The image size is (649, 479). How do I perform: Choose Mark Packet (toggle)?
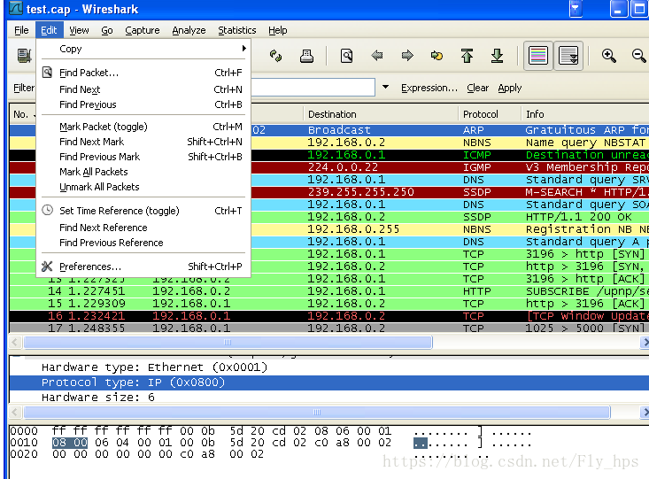tap(143, 127)
